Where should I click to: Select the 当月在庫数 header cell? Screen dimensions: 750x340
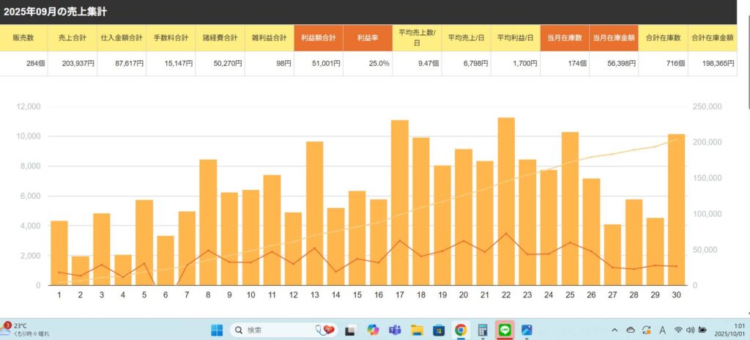tap(565, 38)
